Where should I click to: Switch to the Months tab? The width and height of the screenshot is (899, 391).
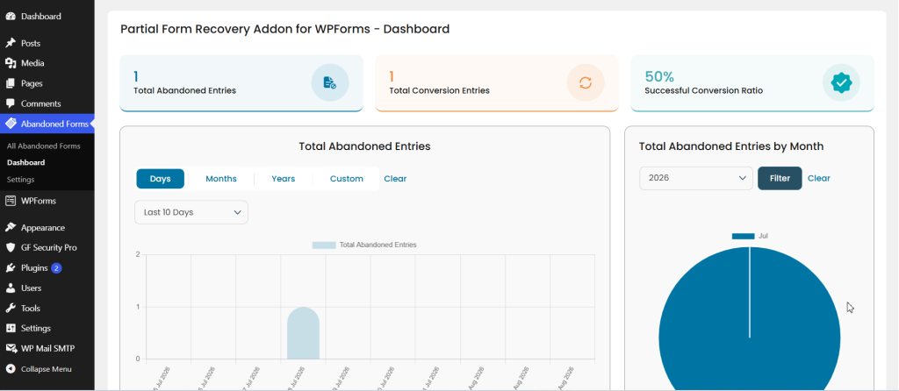(221, 179)
